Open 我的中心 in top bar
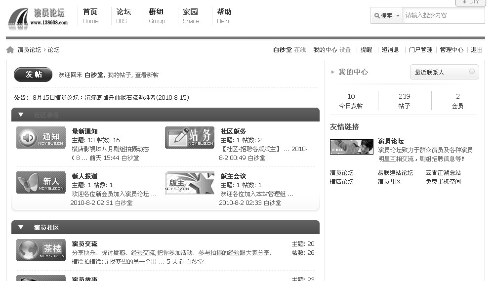The width and height of the screenshot is (494, 281). click(325, 50)
